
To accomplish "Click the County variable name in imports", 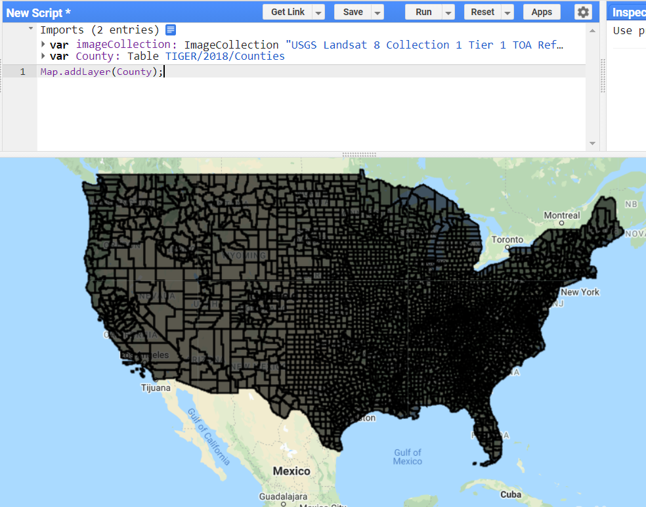I will [x=95, y=56].
